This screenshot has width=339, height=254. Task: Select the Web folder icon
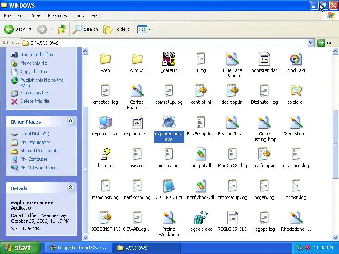click(105, 59)
